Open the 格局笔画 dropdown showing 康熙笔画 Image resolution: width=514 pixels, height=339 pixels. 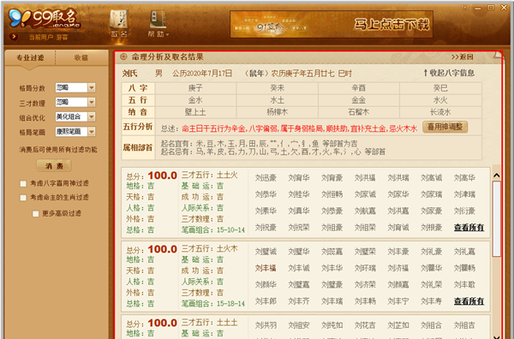point(75,132)
